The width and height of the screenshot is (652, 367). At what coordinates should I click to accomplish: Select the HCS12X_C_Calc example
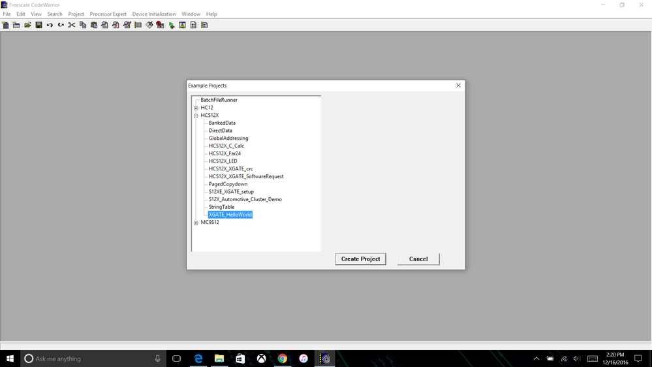(x=226, y=146)
